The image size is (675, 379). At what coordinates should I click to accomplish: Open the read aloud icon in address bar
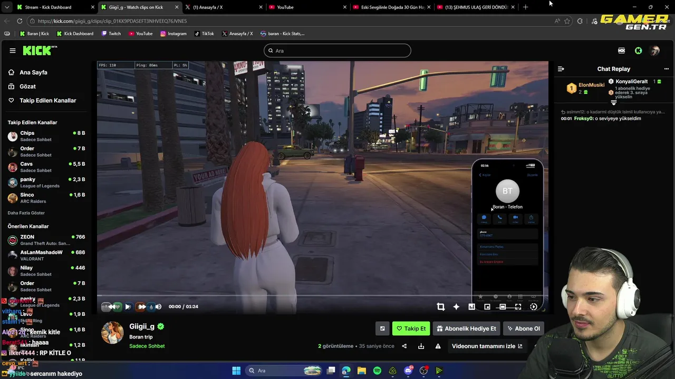(557, 21)
